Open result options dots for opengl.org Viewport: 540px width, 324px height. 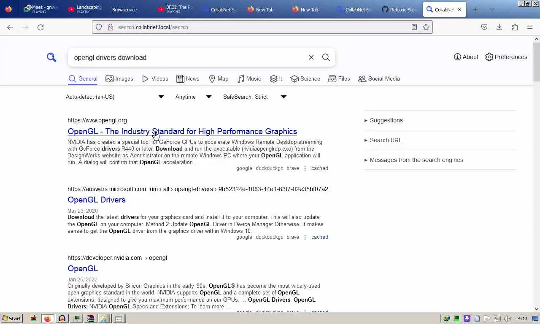(x=305, y=168)
